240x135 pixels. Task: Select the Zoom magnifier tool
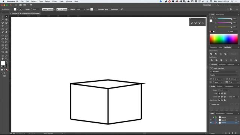pyautogui.click(x=6, y=58)
